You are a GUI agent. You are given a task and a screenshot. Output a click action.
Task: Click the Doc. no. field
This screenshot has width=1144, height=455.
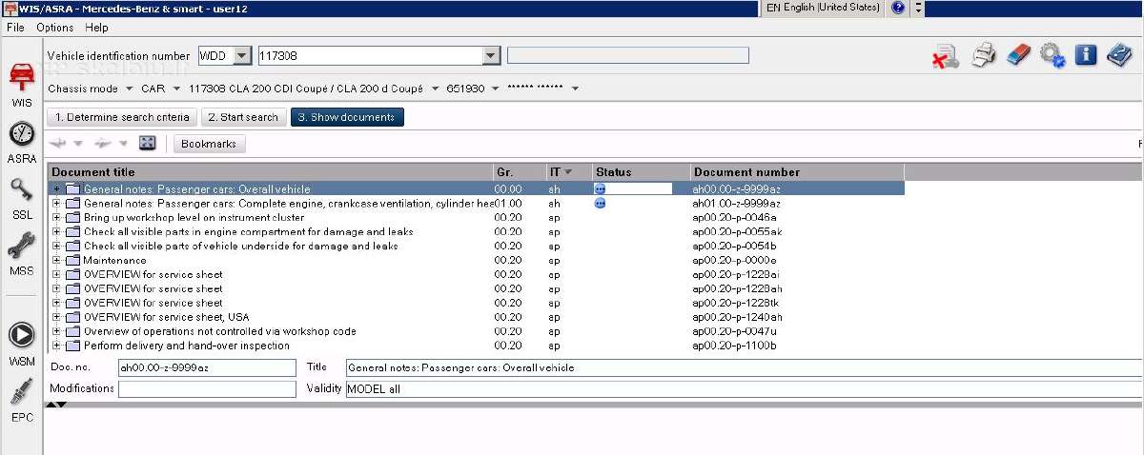(207, 367)
